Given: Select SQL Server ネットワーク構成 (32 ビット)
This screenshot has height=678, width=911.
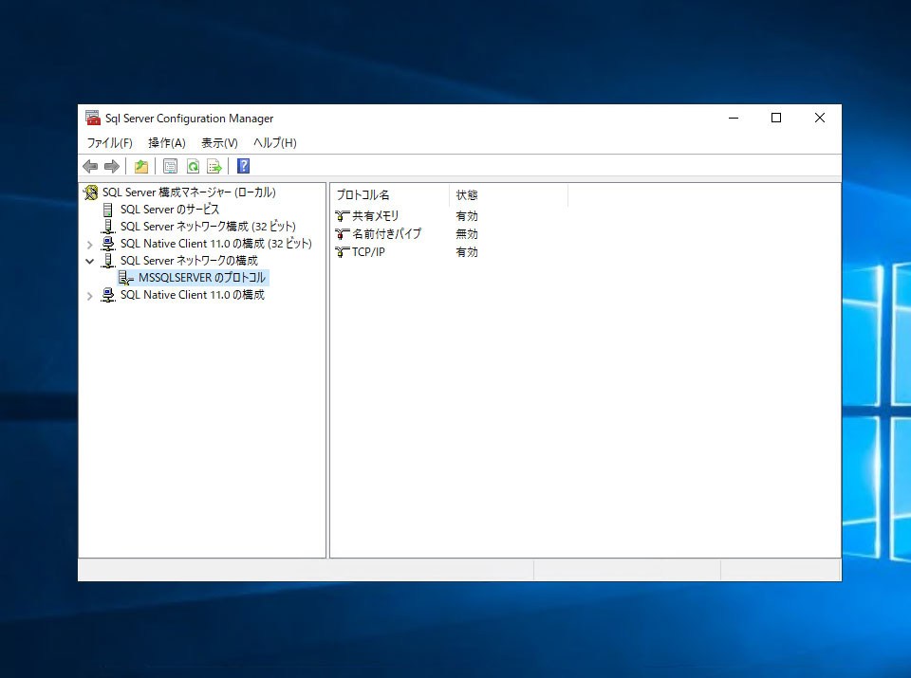Looking at the screenshot, I should click(208, 227).
